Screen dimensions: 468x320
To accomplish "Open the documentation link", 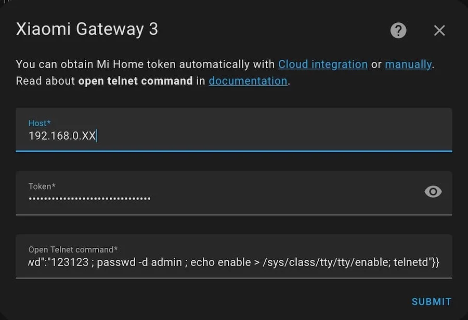I will point(248,81).
